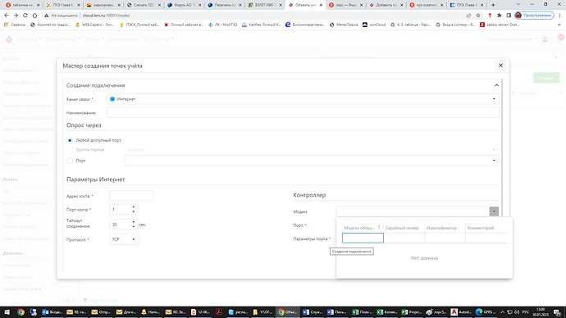Open the Windows Start menu
This screenshot has width=566, height=318.
(x=7, y=312)
